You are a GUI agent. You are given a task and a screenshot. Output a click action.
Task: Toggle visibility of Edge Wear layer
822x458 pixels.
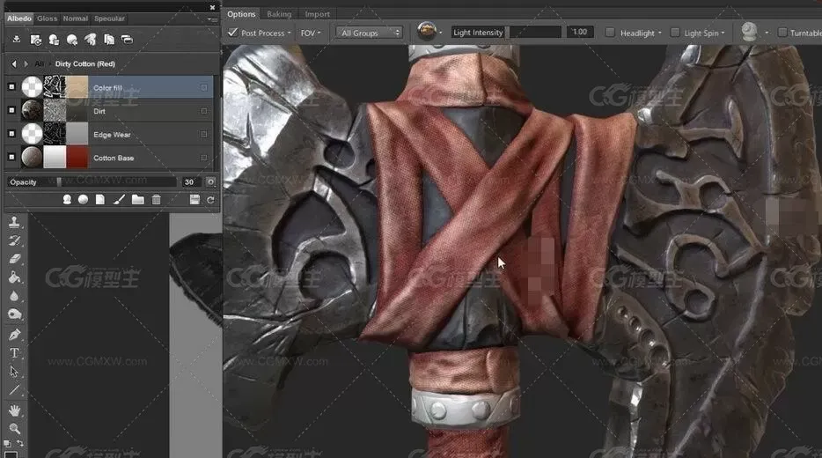tap(11, 134)
